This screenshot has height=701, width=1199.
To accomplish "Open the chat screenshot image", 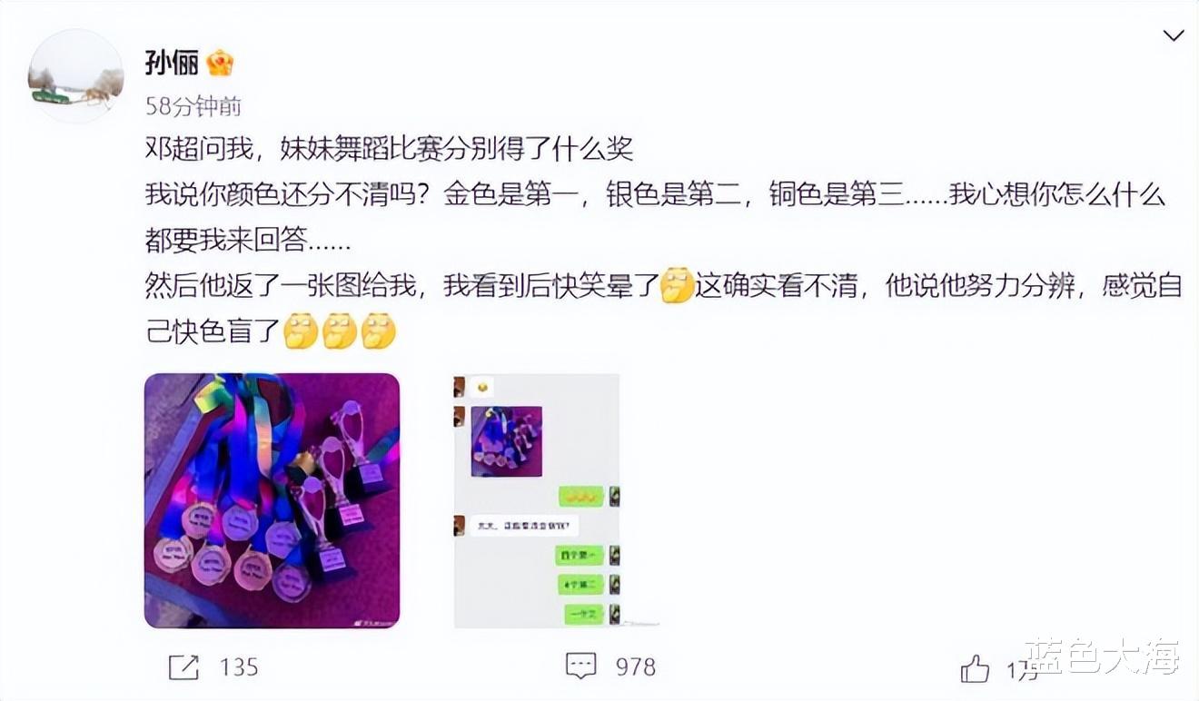I will pyautogui.click(x=537, y=500).
